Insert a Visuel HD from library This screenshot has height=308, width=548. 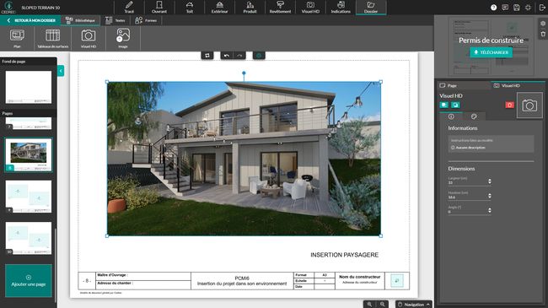(89, 38)
